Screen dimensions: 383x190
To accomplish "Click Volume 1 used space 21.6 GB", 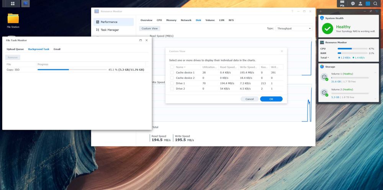I will click(x=336, y=81).
